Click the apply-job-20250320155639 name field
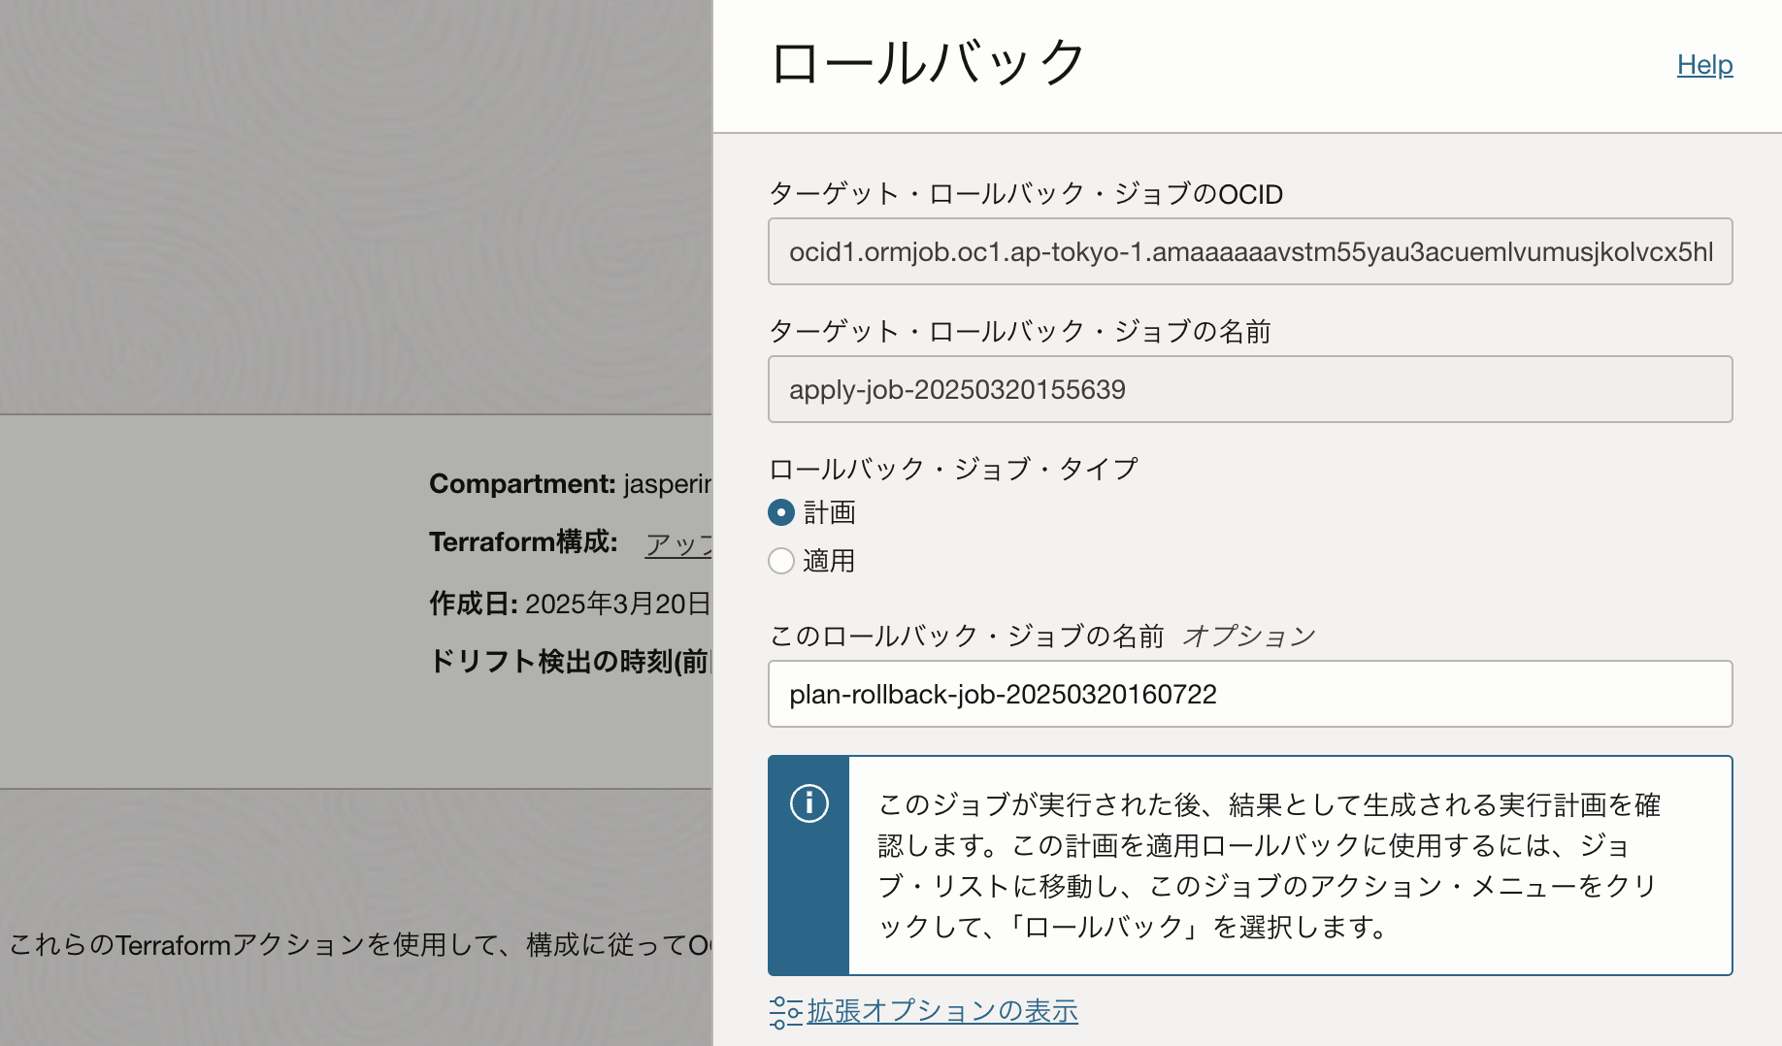 [x=1250, y=389]
